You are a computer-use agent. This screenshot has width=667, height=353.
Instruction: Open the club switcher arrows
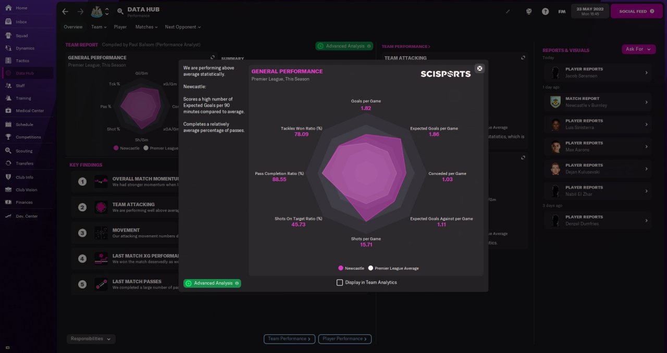click(x=107, y=11)
